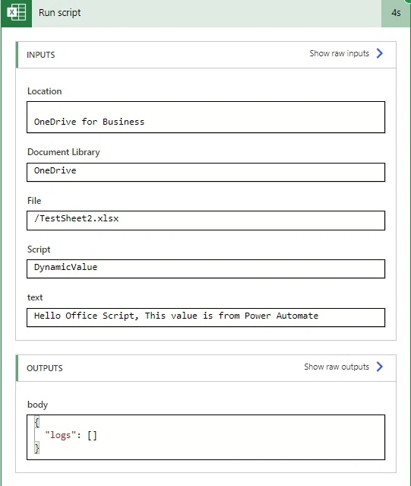The width and height of the screenshot is (411, 486).
Task: Click the Document Library OneDrive field
Action: (206, 173)
